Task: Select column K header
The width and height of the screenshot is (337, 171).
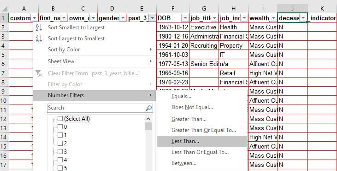Action: 322,9
